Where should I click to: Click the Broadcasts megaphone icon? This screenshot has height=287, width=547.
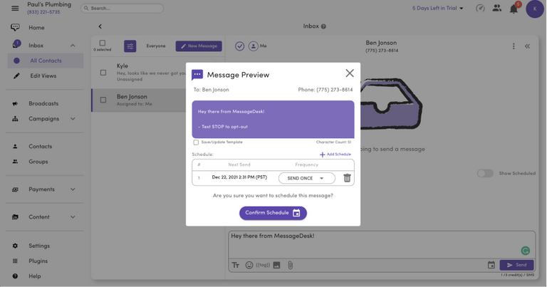coord(15,103)
